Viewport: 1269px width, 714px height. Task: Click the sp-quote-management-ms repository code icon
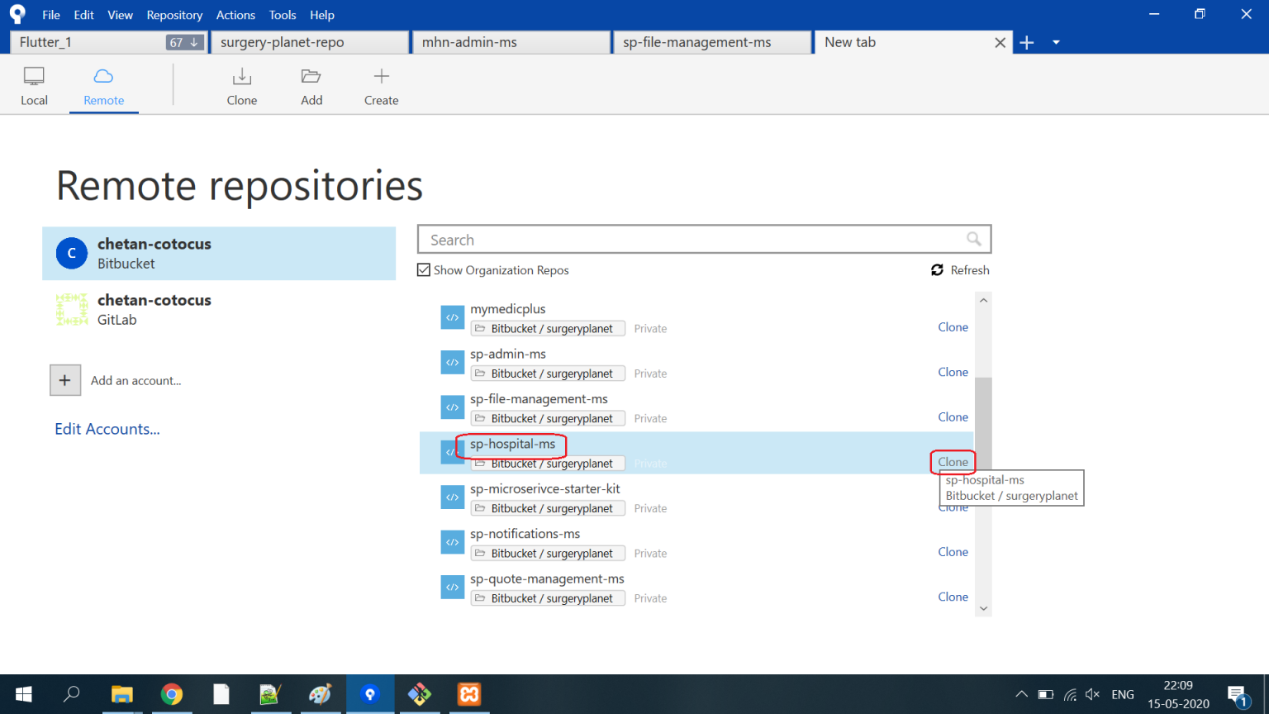452,588
